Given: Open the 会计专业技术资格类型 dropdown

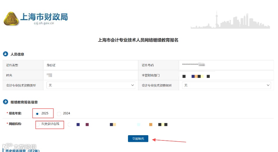Looking at the screenshot, I should coord(91,85).
